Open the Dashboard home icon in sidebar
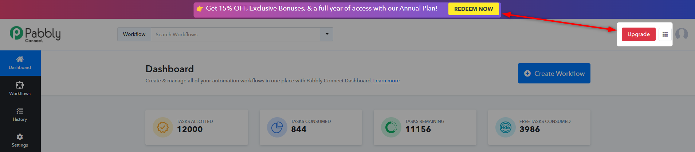695x152 pixels. pyautogui.click(x=20, y=59)
